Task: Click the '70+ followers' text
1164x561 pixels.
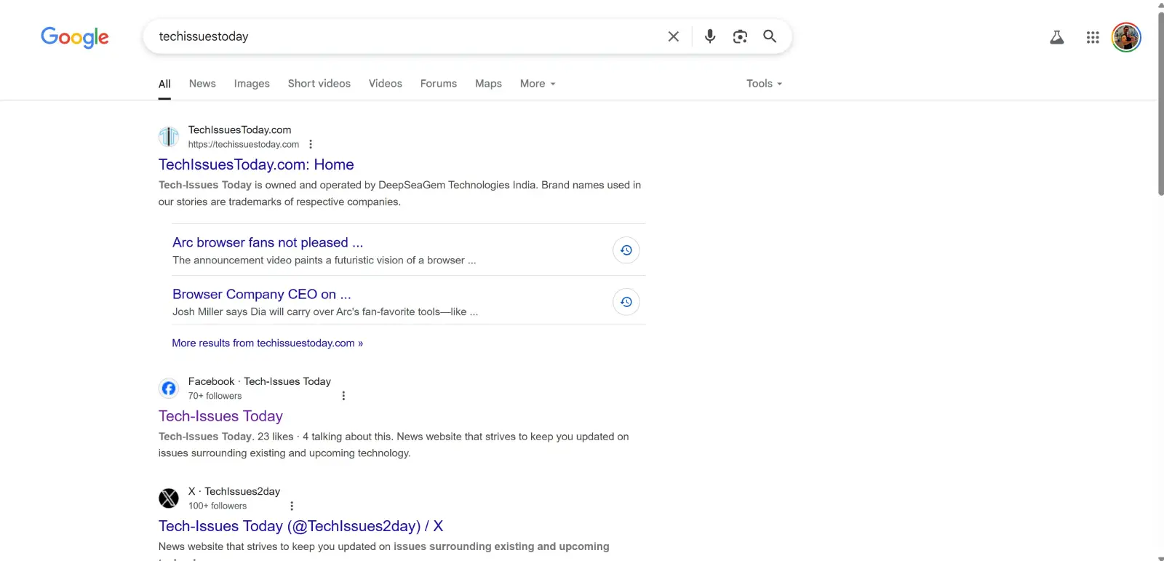Action: point(215,396)
